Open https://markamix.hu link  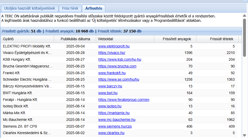[114, 113]
